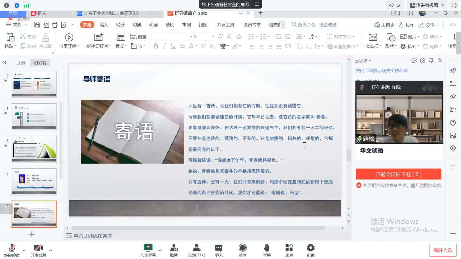
Task: Select slide 6 thumbnail in the panel
Action: pyautogui.click(x=34, y=182)
